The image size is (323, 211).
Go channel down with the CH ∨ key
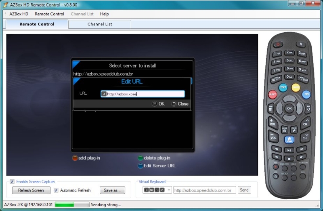305,137
